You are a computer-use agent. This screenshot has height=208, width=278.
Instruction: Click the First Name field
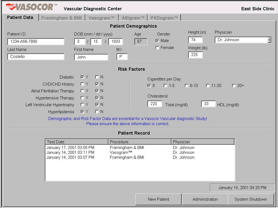coord(91,57)
